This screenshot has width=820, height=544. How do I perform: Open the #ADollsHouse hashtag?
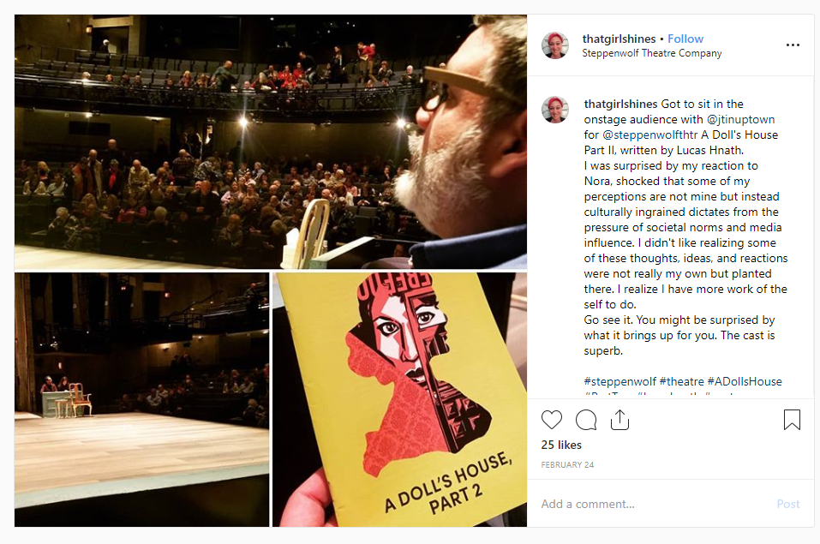(745, 381)
